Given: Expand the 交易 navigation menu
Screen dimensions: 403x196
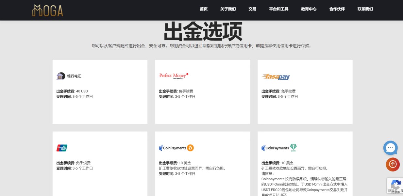Looking at the screenshot, I should pyautogui.click(x=252, y=9).
